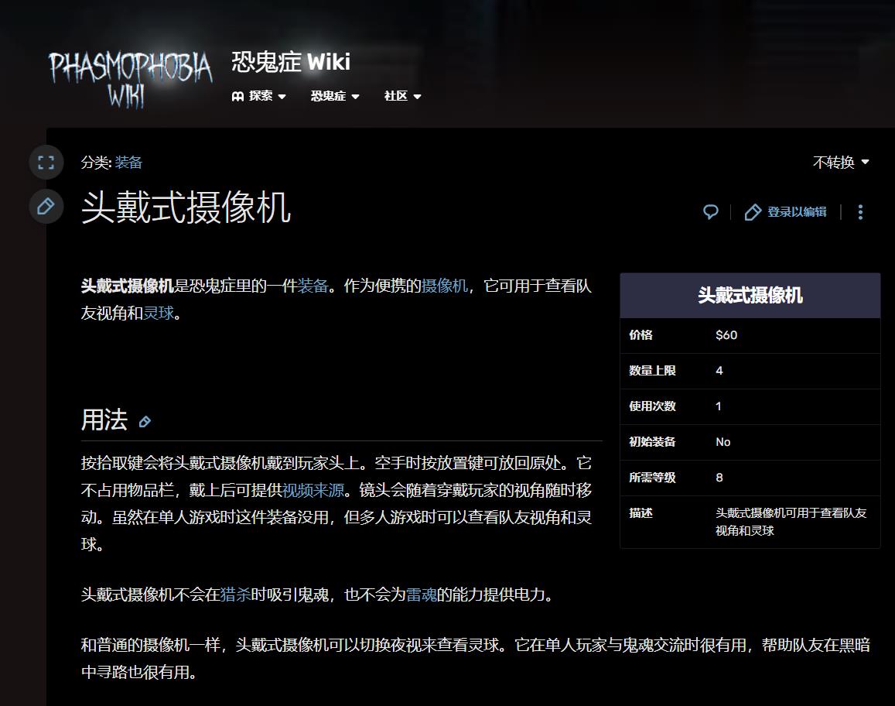Click the fullscreen expand icon on the left
Screen dimensions: 895x706
point(46,162)
